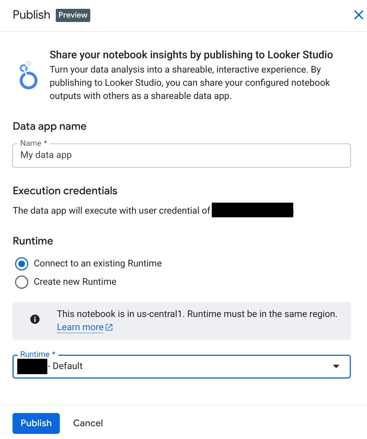The image size is (367, 439).
Task: Select the Connect to an existing Runtime option
Action: coord(21,264)
